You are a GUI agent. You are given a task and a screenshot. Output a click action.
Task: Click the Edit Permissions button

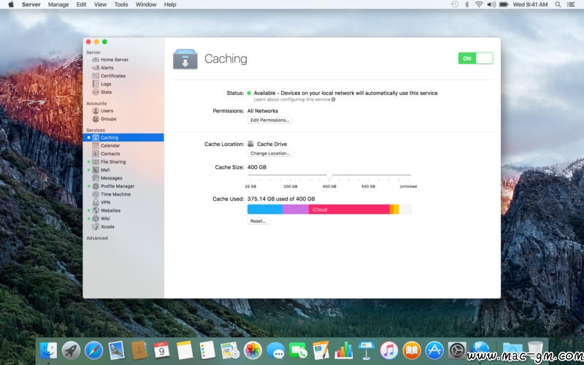coord(269,120)
